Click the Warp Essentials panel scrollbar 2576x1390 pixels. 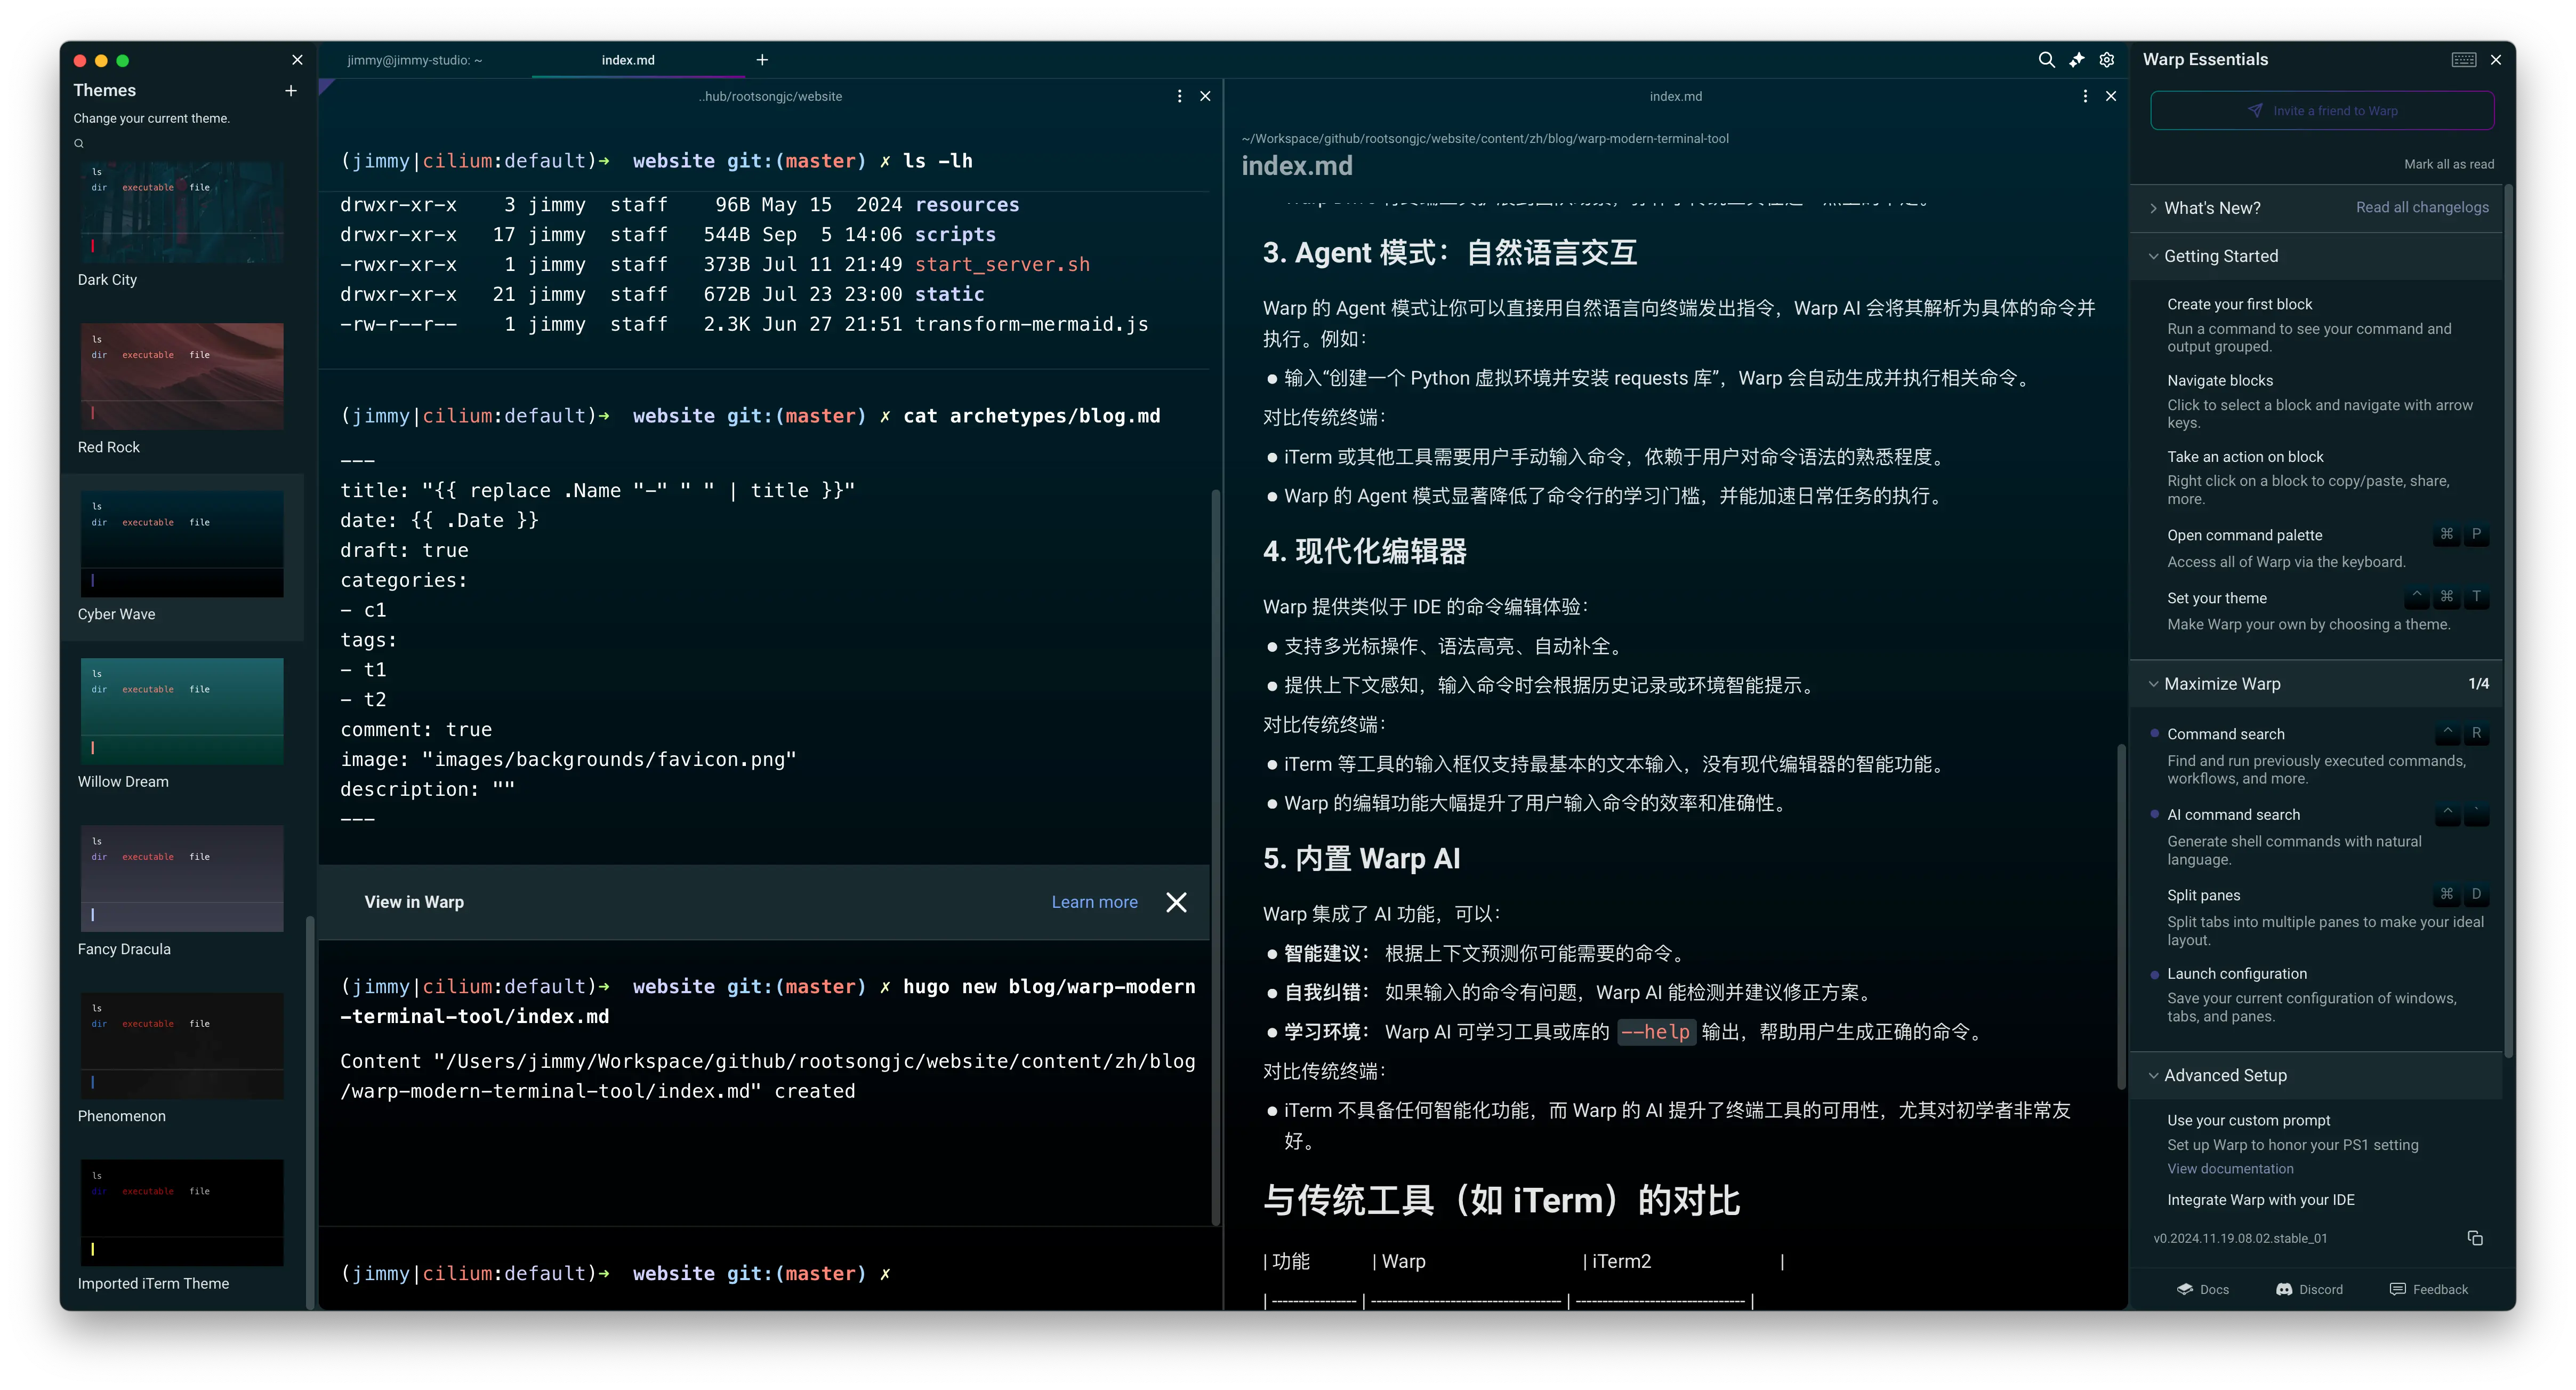click(2508, 620)
